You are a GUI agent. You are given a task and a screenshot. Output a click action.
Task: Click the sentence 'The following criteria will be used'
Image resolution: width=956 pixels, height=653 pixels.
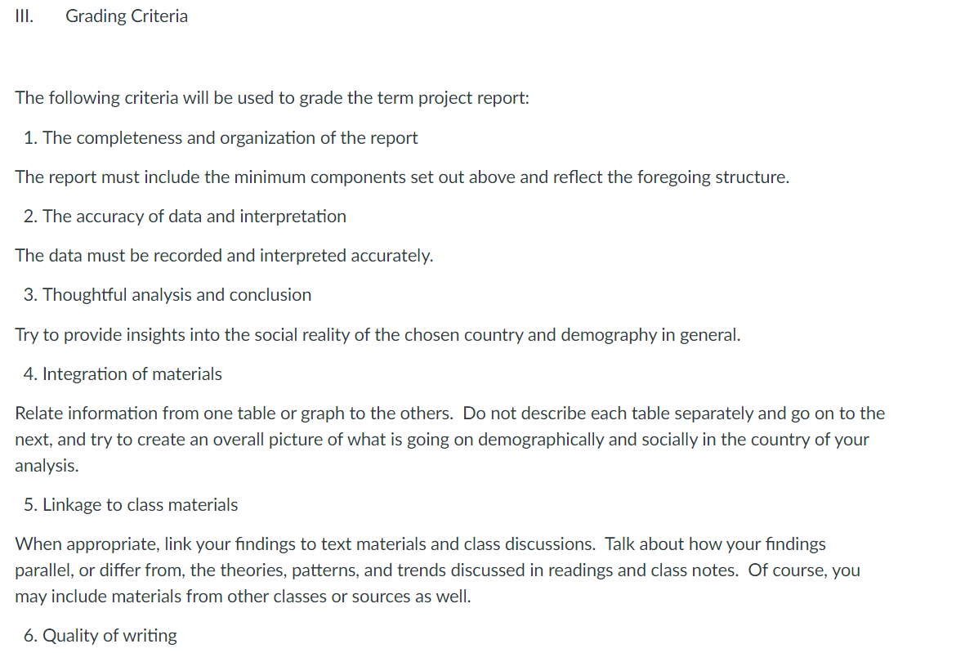click(272, 98)
